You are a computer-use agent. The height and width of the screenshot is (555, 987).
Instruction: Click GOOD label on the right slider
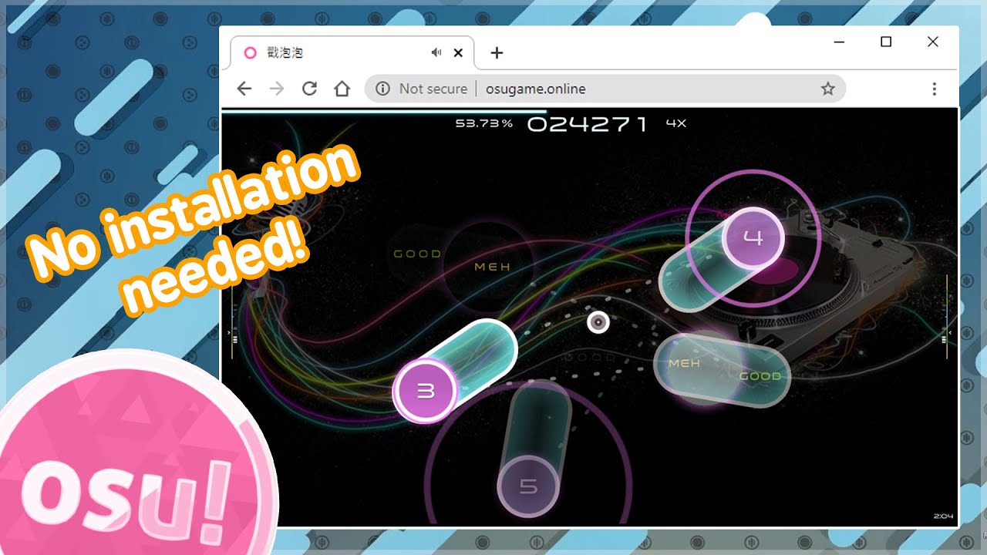tap(760, 376)
